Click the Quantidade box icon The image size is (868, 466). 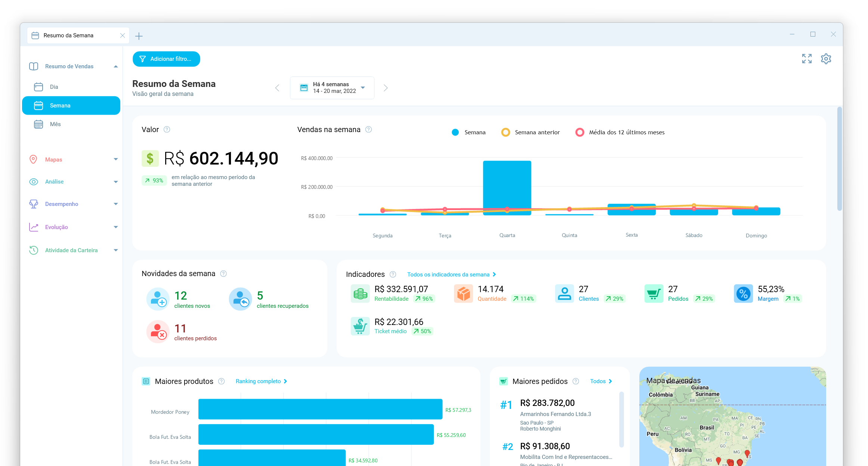(463, 294)
